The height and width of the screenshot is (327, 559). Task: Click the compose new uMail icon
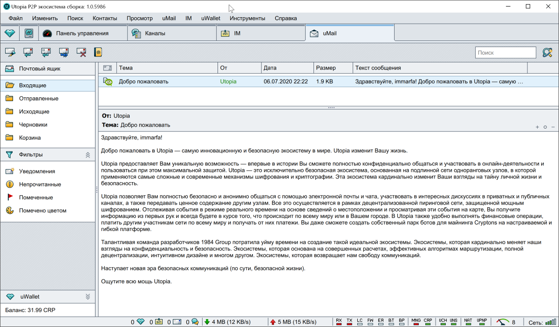point(10,52)
